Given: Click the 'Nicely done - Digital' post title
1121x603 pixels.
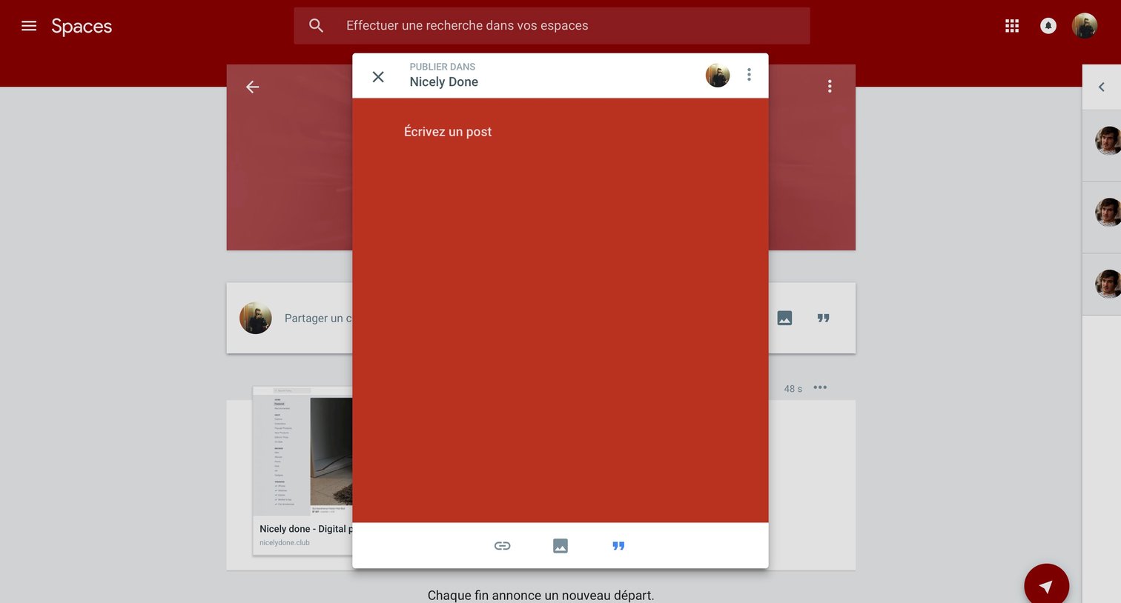Looking at the screenshot, I should (305, 529).
